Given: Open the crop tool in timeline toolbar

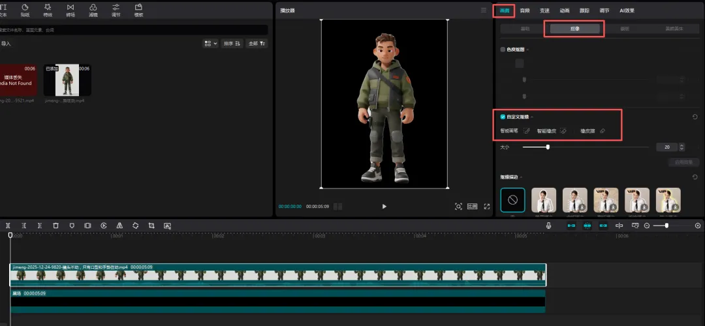Looking at the screenshot, I should coord(151,226).
